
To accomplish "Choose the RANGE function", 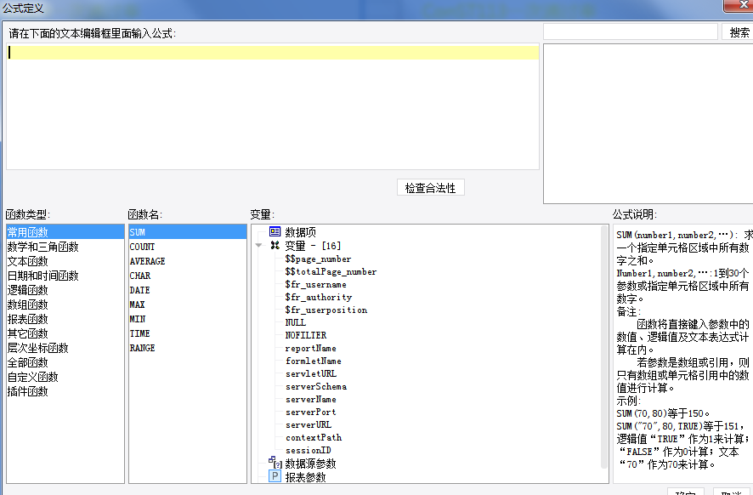I will coord(142,348).
